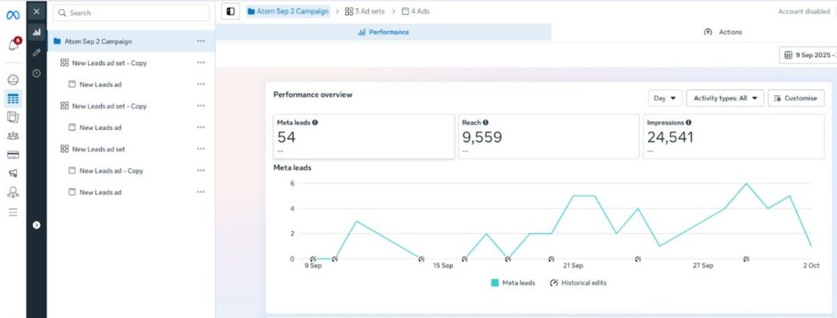
Task: Open the Activity types: All dropdown
Action: click(725, 98)
